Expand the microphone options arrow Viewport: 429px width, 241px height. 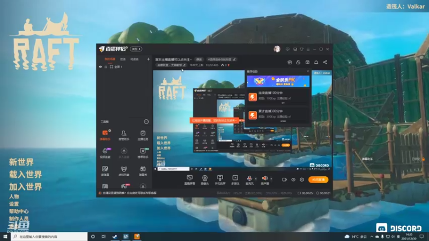[x=256, y=179]
